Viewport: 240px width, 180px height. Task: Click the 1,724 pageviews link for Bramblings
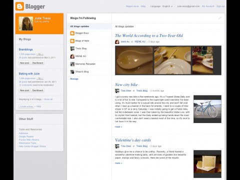(27, 54)
